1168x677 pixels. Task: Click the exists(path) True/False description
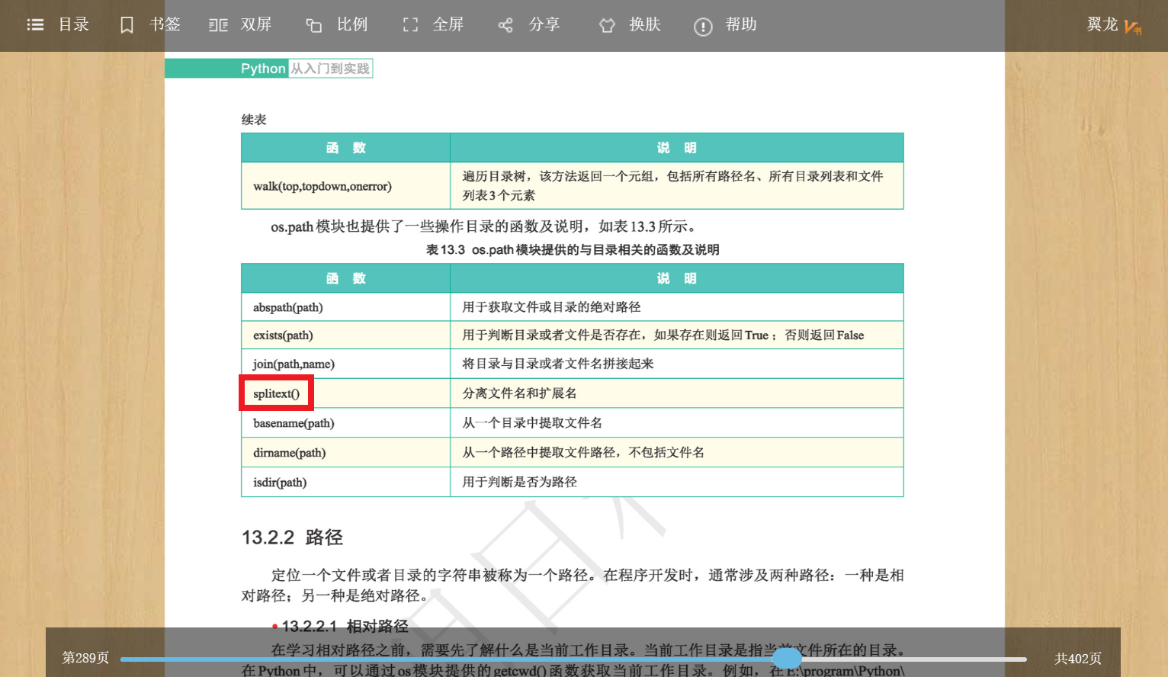(663, 335)
